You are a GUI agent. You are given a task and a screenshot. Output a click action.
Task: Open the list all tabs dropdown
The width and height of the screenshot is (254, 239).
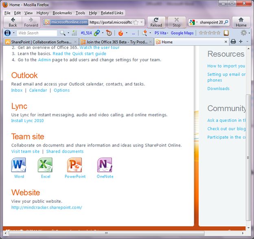tap(247, 42)
